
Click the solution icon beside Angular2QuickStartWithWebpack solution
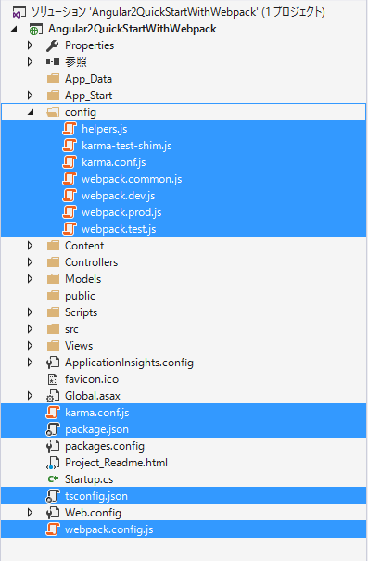tap(19, 13)
